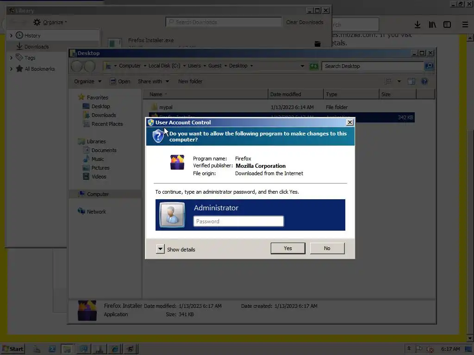Open the Firefox hamburger menu
This screenshot has height=355, width=474.
pos(465,24)
